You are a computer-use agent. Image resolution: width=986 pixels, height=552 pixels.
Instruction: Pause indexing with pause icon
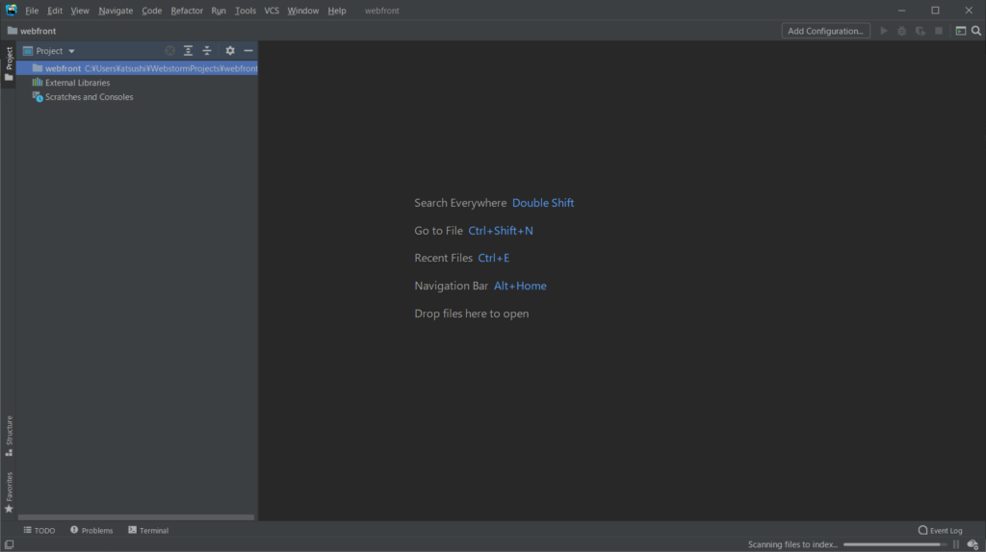pos(956,545)
